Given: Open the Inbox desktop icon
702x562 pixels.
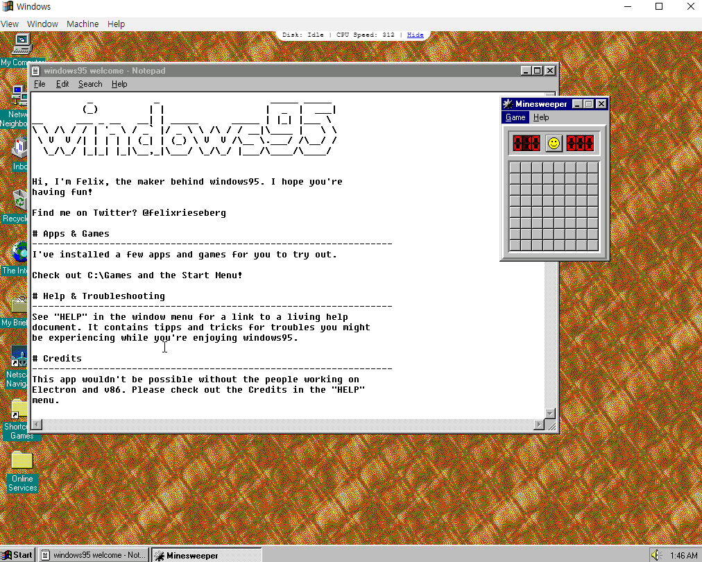Looking at the screenshot, I should tap(19, 148).
